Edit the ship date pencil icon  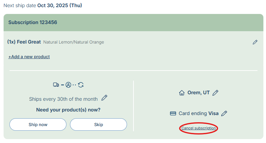pyautogui.click(x=104, y=98)
